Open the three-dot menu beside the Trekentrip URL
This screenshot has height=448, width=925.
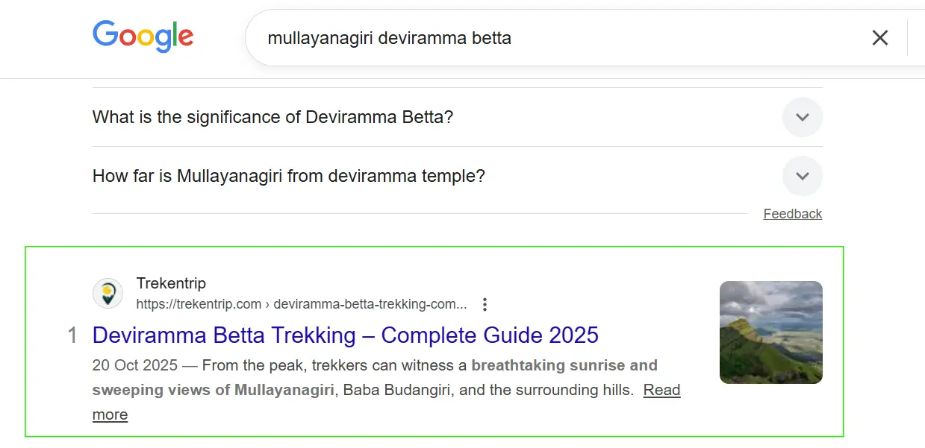pyautogui.click(x=485, y=304)
